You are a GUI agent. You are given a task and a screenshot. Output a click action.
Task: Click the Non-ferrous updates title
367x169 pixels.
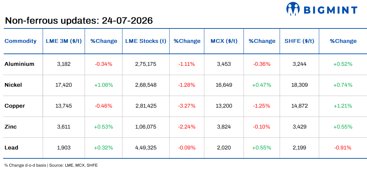point(79,21)
